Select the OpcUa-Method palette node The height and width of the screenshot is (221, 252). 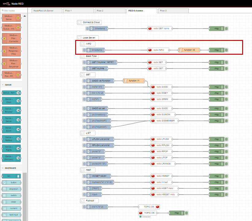pos(11,139)
